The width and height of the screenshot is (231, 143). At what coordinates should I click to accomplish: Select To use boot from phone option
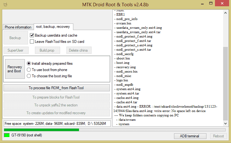29,70
